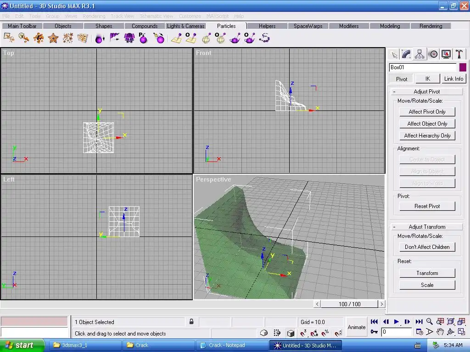Click the Reset Pivot button
Screen dimensions: 470x352
click(x=427, y=206)
